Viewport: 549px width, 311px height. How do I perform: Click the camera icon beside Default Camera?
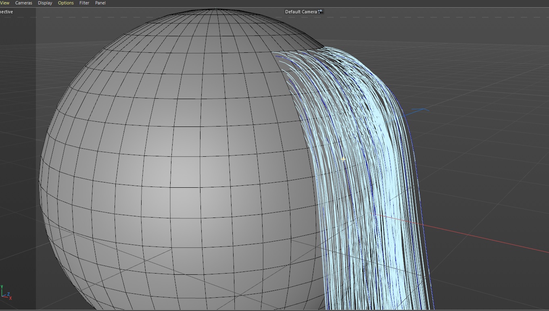(x=320, y=12)
